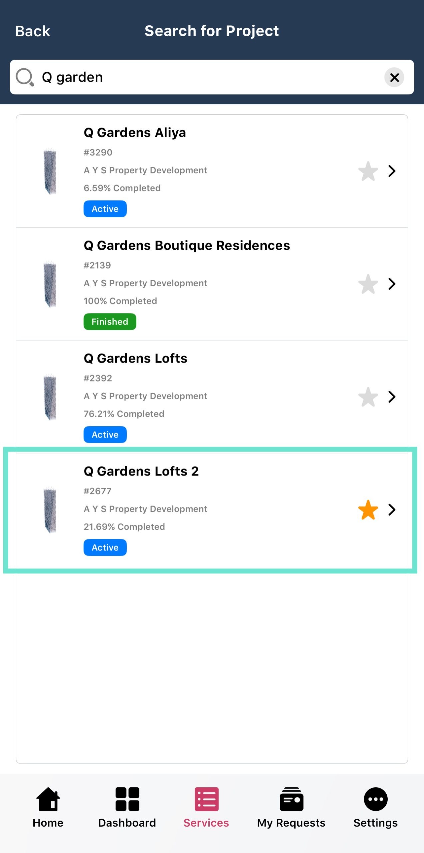The width and height of the screenshot is (424, 853).
Task: Clear the search text with X
Action: coord(394,77)
